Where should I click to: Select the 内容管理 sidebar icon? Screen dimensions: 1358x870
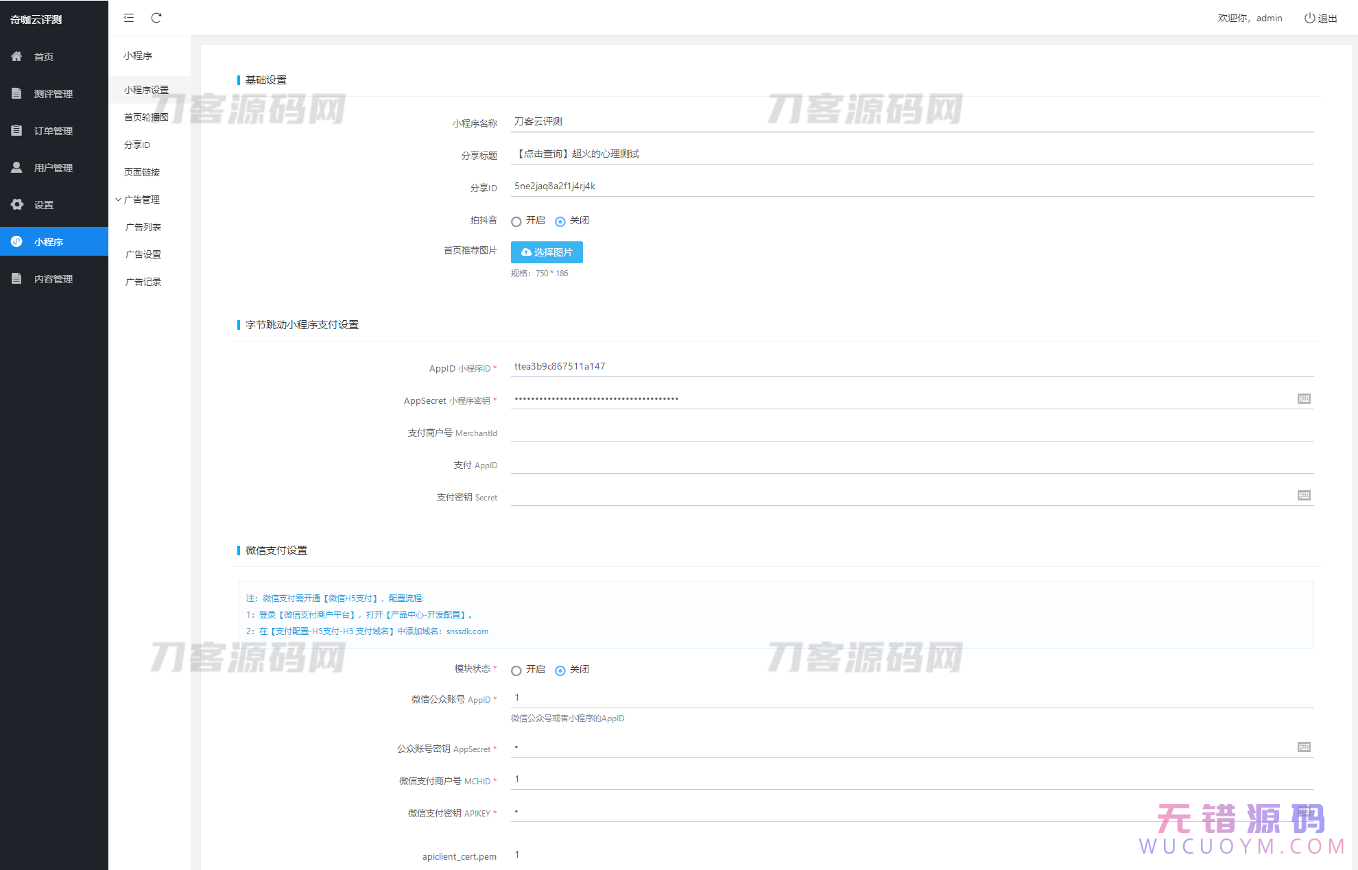click(x=16, y=278)
